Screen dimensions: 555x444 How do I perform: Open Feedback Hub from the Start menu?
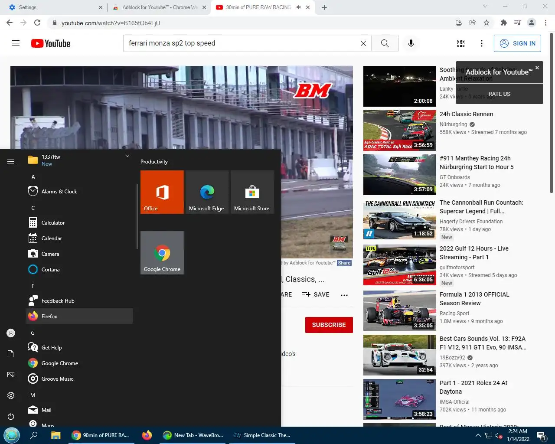click(x=79, y=300)
